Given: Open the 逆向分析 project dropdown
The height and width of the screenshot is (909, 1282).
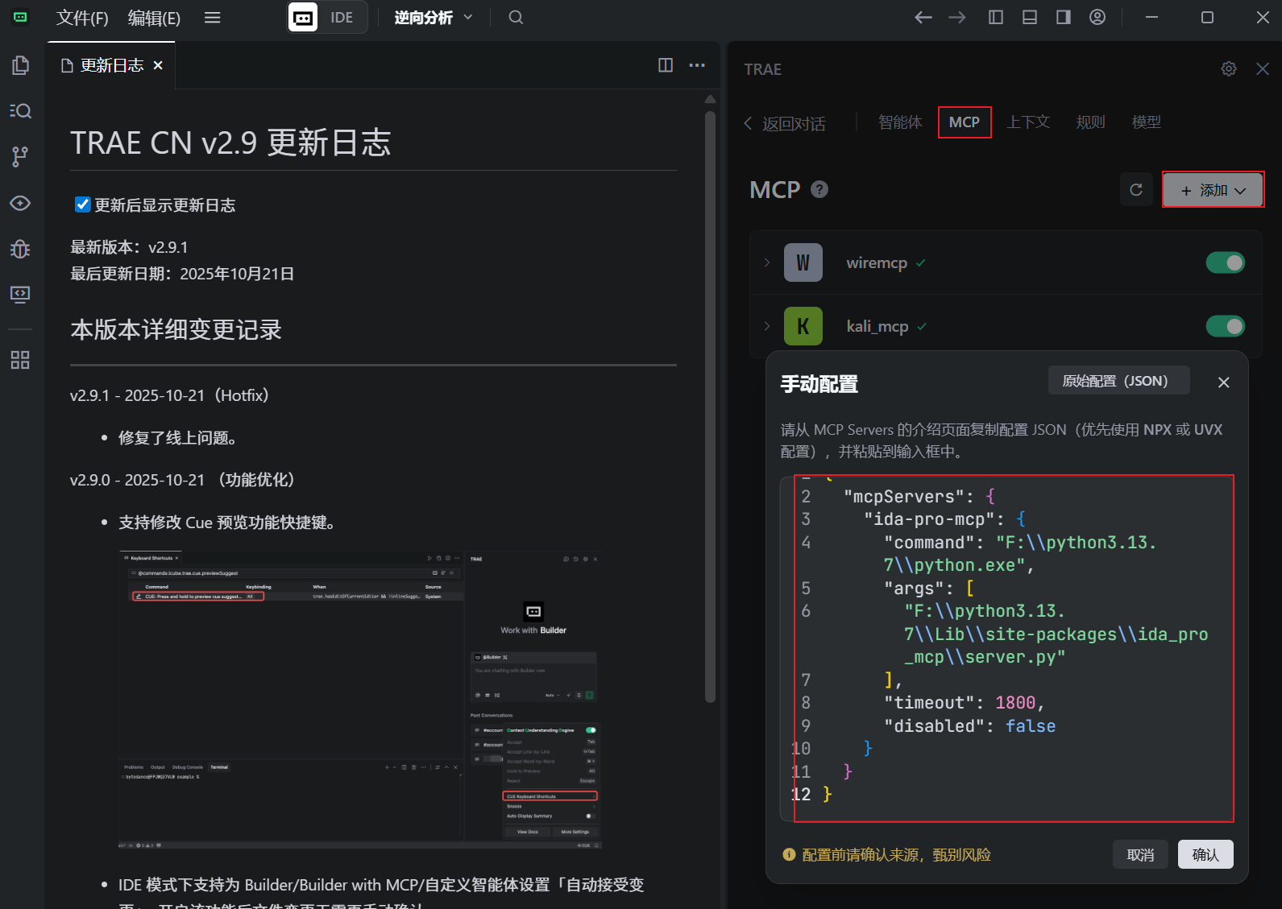Looking at the screenshot, I should pos(433,18).
